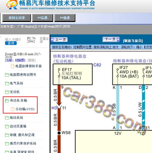Click folder icon beside 自动变速箱
Screen dimensions: 152x153
point(7,126)
